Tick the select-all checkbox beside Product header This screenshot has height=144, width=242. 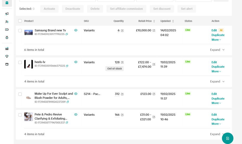[x=20, y=21]
